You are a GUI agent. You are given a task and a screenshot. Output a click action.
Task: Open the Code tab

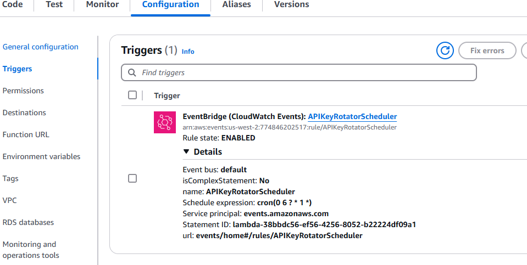coord(13,5)
